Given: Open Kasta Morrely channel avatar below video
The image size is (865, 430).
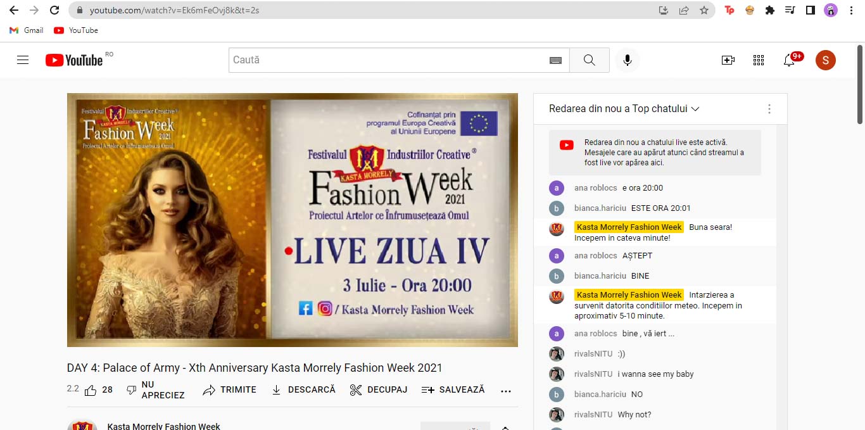Looking at the screenshot, I should point(82,426).
